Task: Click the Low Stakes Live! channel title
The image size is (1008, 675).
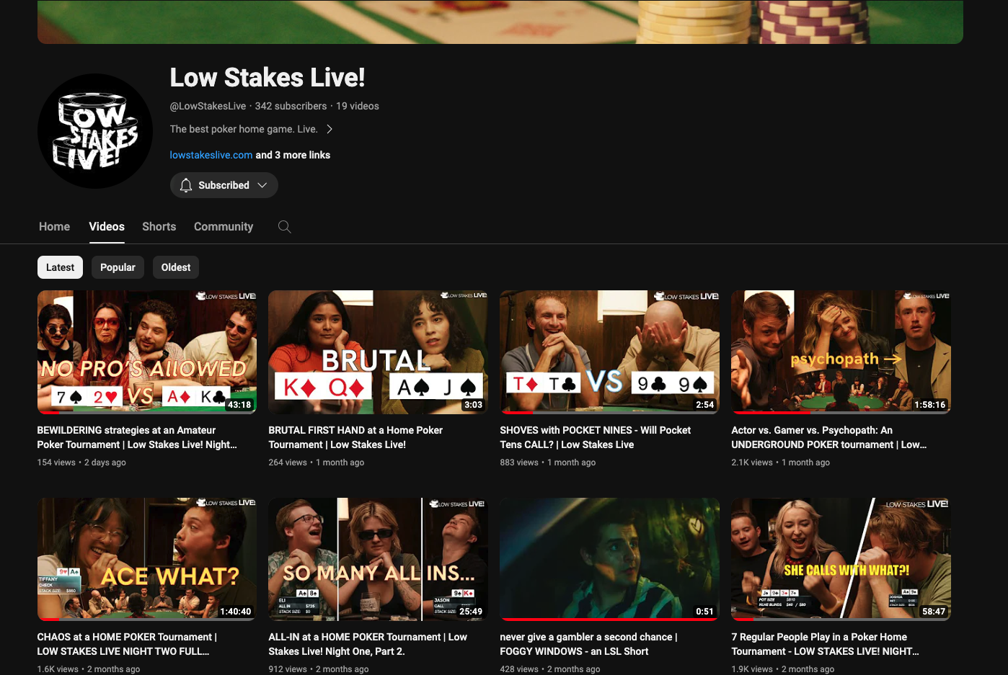Action: 268,77
